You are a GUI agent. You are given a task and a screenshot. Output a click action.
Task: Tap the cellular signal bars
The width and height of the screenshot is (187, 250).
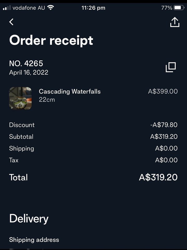(x=7, y=8)
